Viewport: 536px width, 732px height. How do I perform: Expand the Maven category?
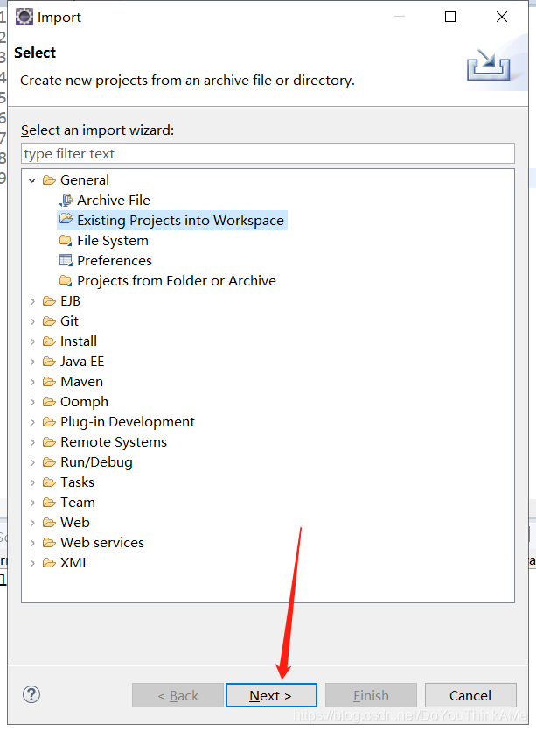(x=32, y=382)
